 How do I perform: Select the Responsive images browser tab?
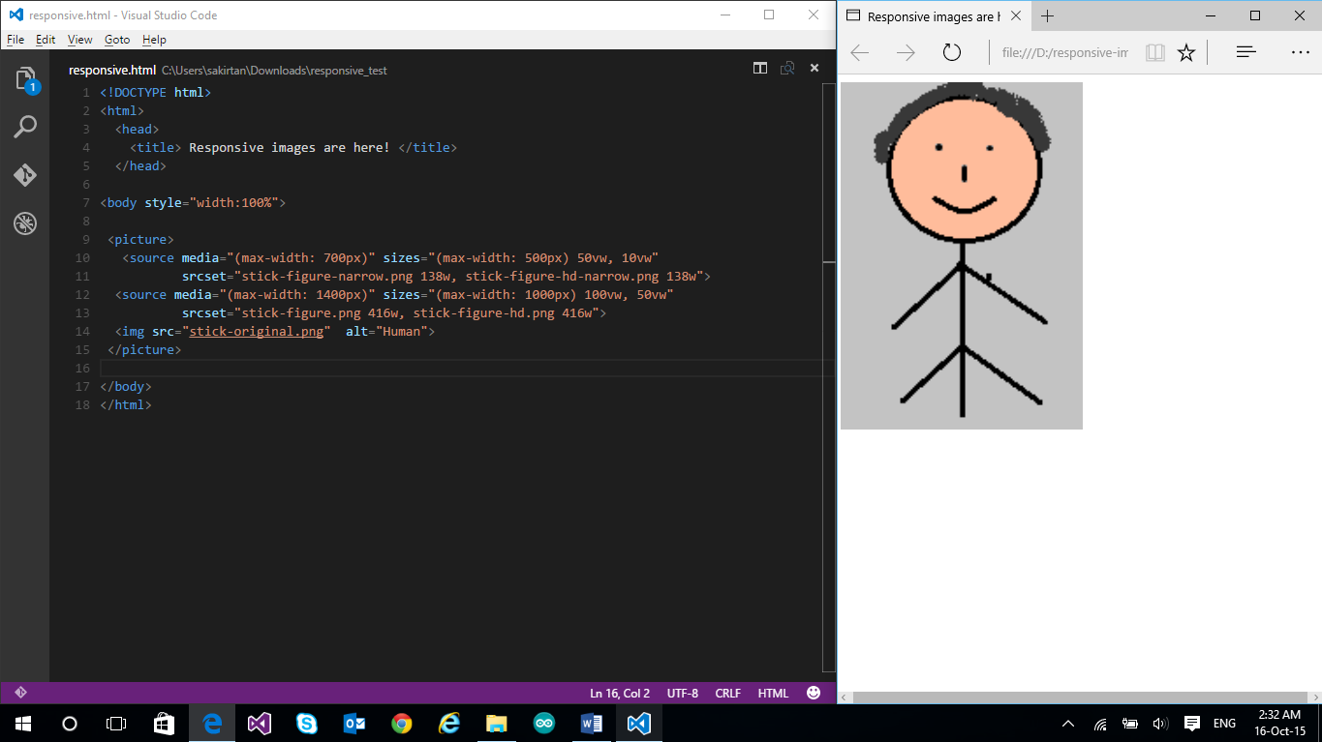pyautogui.click(x=930, y=16)
